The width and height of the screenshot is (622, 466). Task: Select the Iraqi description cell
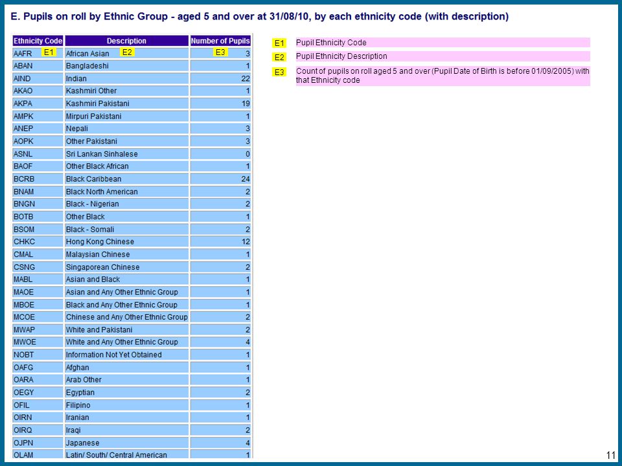[x=126, y=430]
